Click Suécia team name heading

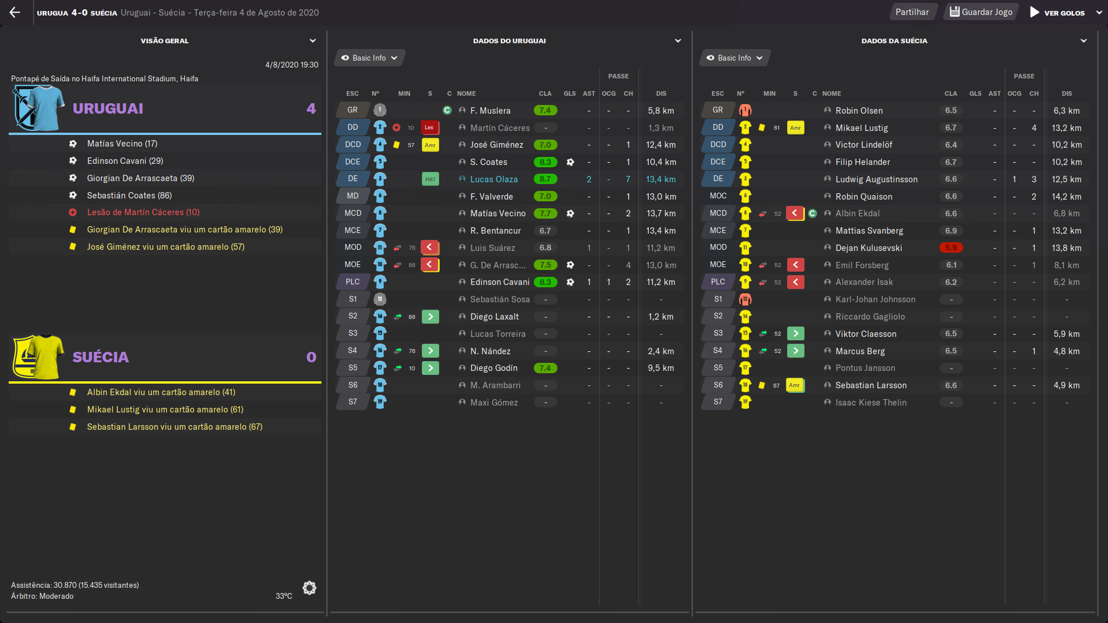[x=100, y=357]
